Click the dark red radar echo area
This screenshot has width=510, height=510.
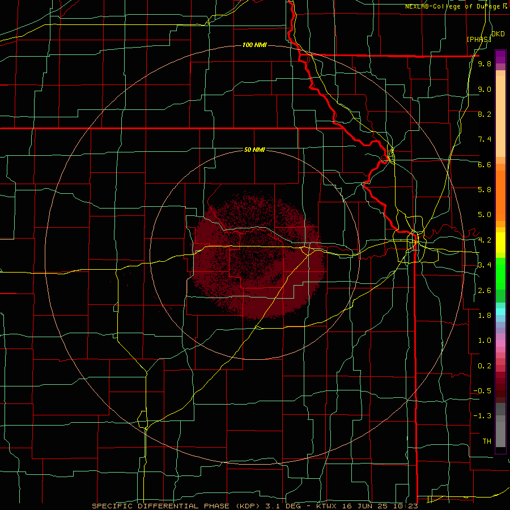[258, 257]
